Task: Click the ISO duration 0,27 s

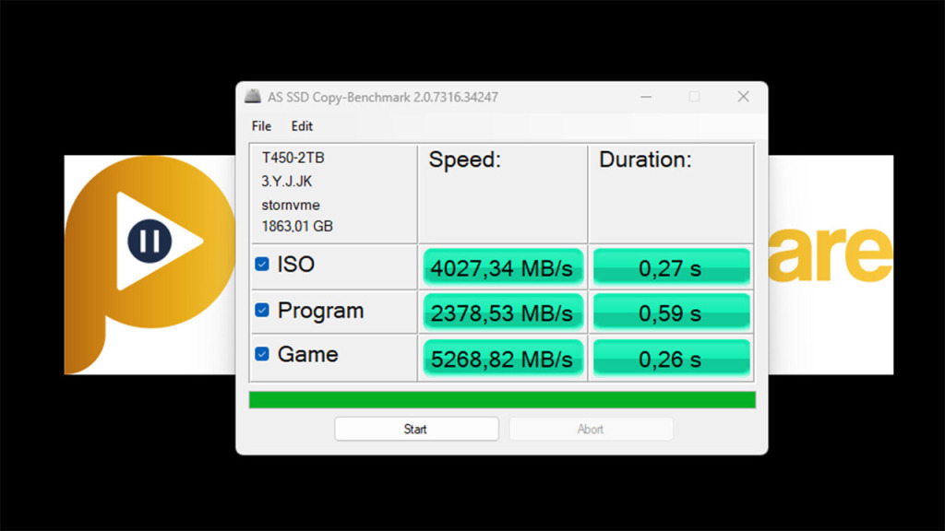Action: pos(671,266)
